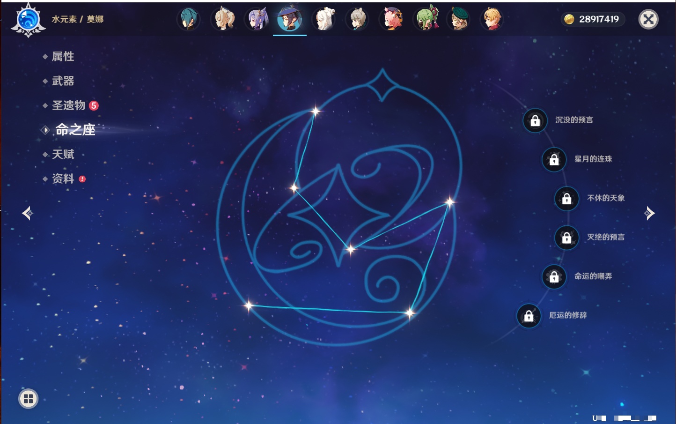Open the locked 沉没的预言 constellation node
The width and height of the screenshot is (676, 424).
click(535, 121)
